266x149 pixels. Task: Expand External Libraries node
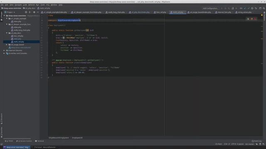click(4, 50)
